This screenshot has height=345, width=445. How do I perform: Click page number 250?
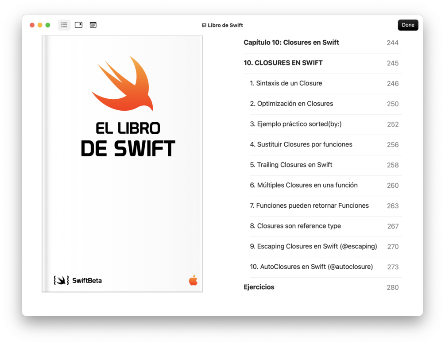point(392,104)
